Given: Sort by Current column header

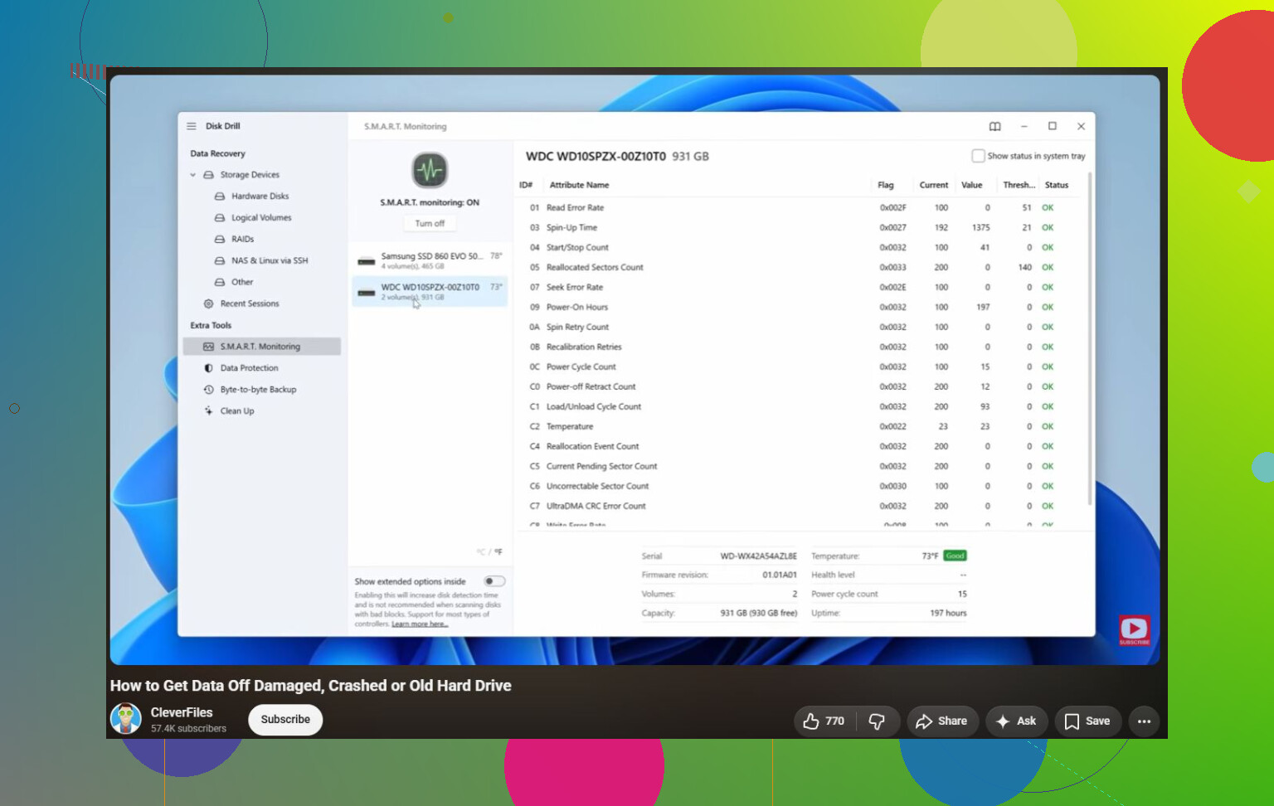Looking at the screenshot, I should [x=933, y=185].
